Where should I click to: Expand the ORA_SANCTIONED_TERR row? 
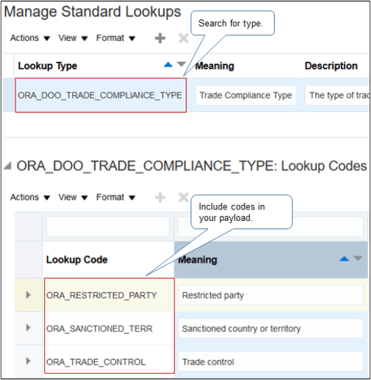pos(28,327)
